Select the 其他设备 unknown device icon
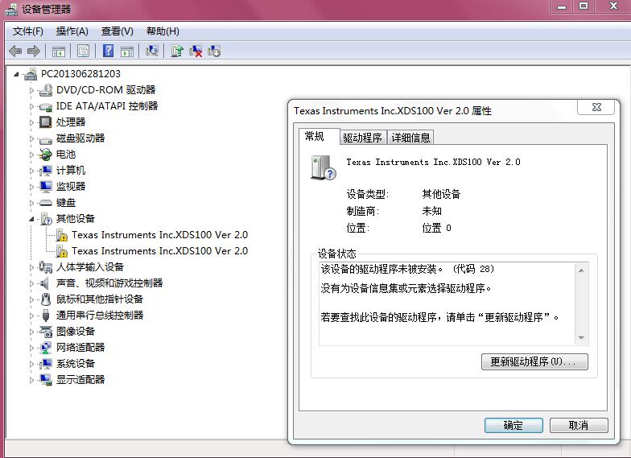Viewport: 631px width, 458px height. 47,219
